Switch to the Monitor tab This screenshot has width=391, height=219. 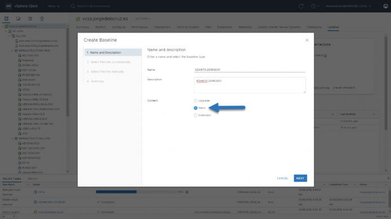coord(100,27)
